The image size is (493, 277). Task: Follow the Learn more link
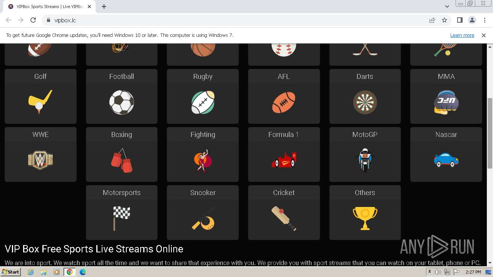click(x=462, y=35)
